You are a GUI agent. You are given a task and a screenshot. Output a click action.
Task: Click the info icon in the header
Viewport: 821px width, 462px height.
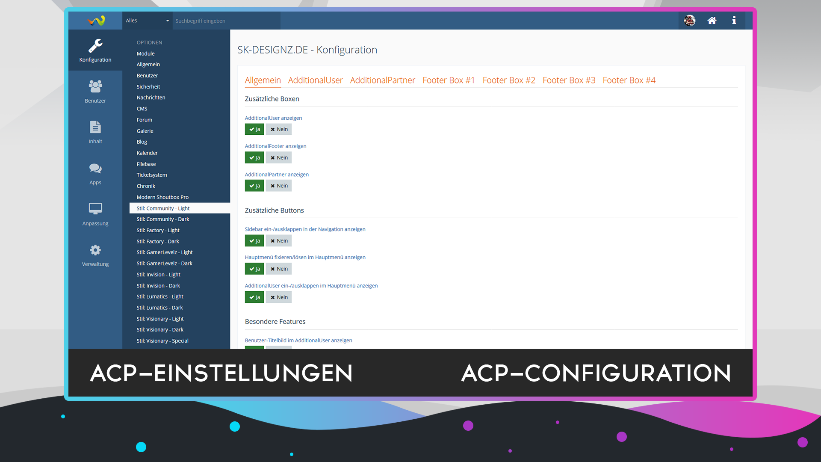coord(734,21)
